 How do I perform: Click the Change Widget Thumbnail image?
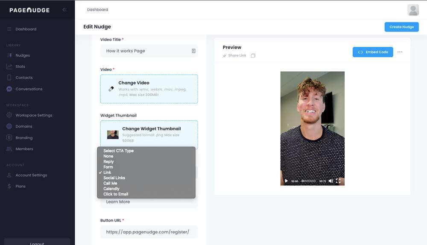(x=113, y=134)
